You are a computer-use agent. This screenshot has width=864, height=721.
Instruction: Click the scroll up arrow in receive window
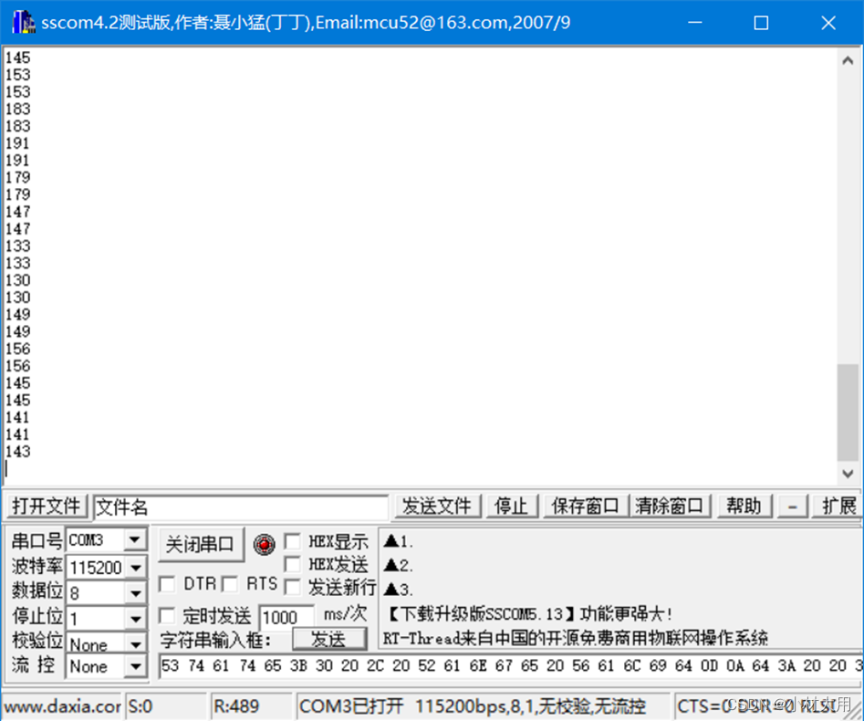[x=848, y=60]
